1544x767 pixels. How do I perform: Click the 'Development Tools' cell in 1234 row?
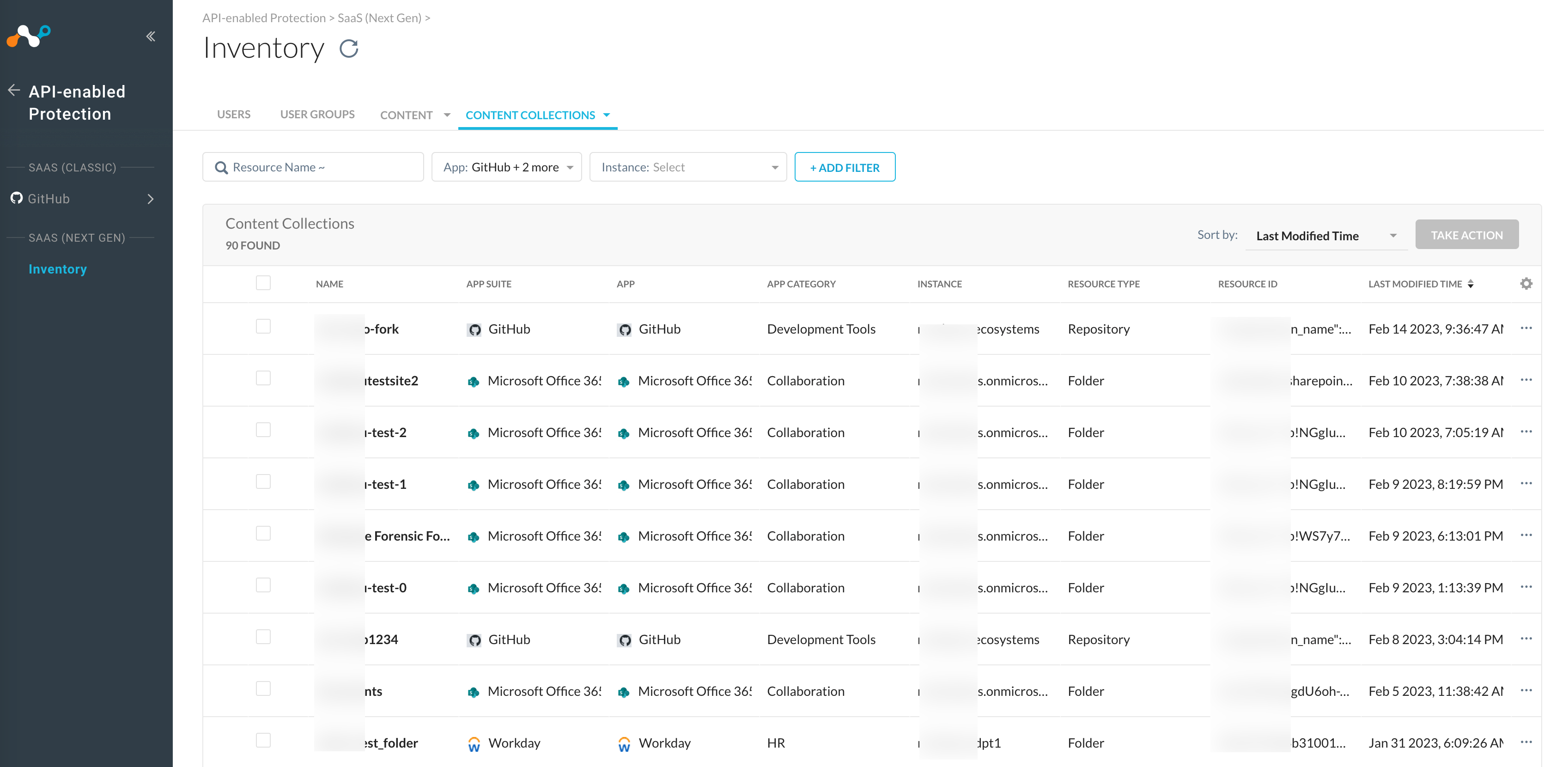[821, 639]
